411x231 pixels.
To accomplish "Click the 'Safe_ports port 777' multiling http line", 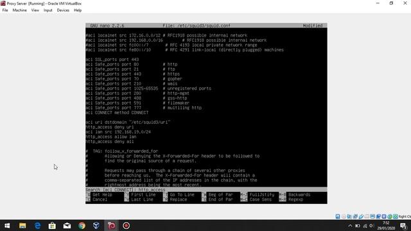I will pyautogui.click(x=144, y=108).
